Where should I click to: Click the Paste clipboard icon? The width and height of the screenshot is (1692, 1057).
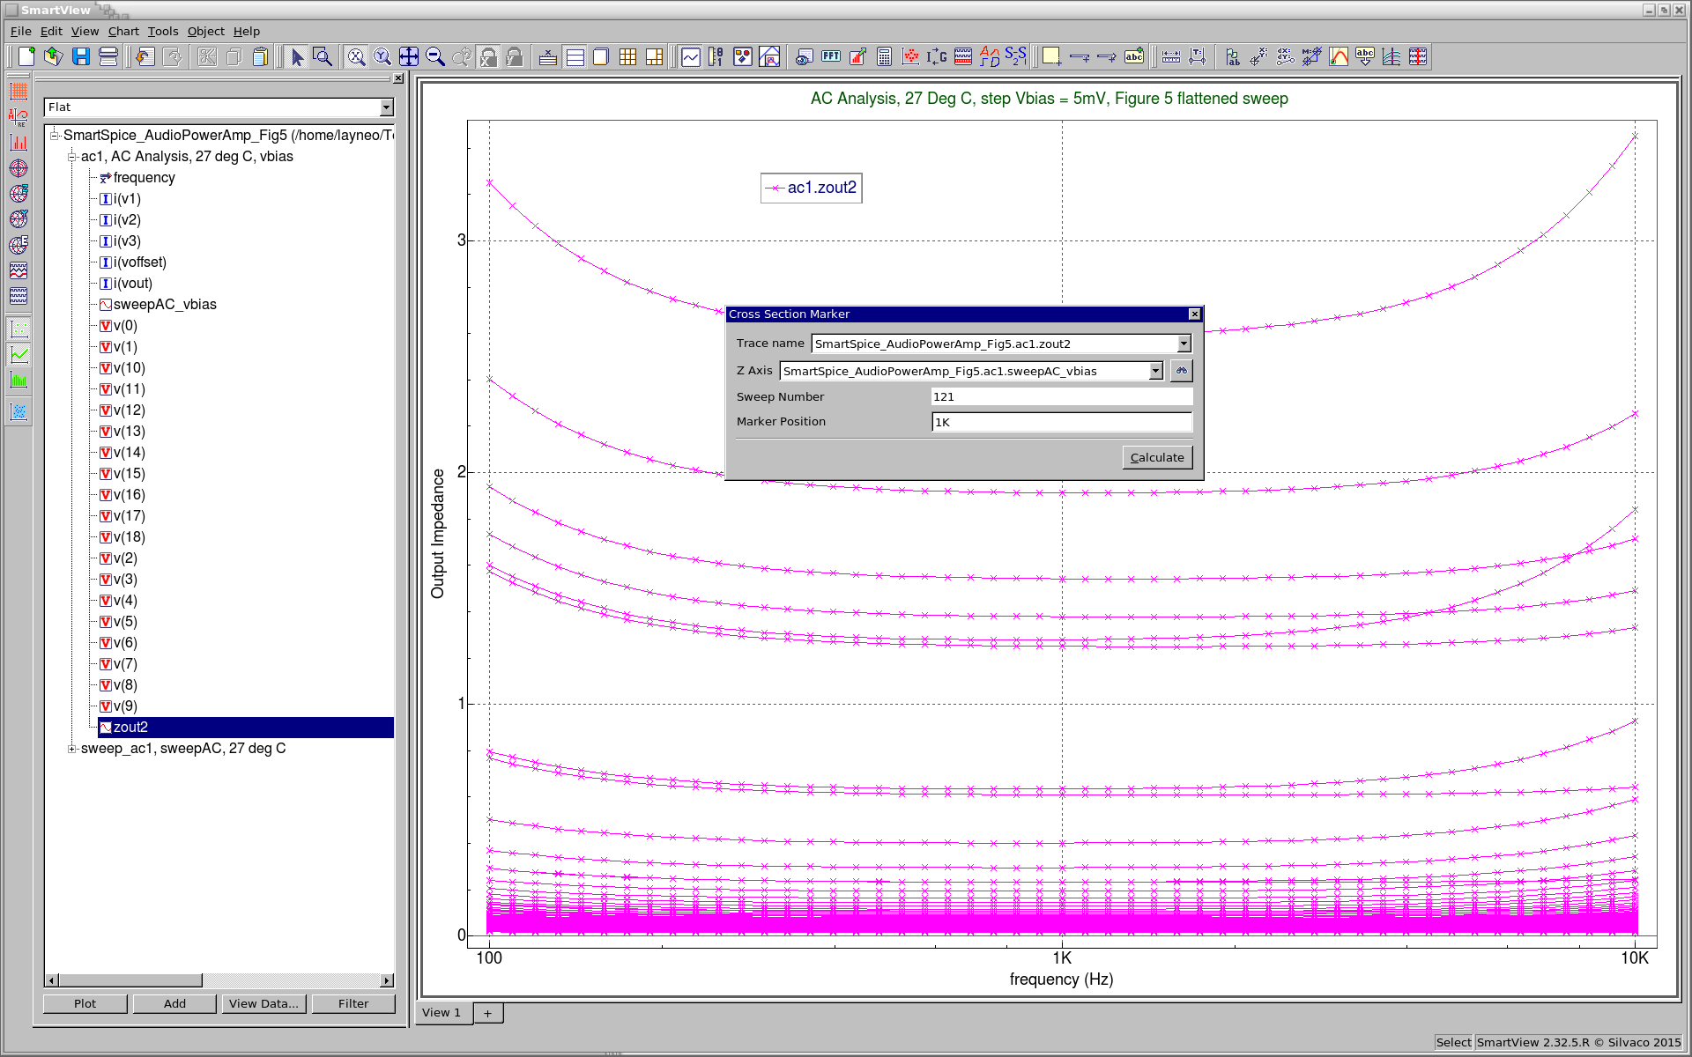(x=261, y=57)
